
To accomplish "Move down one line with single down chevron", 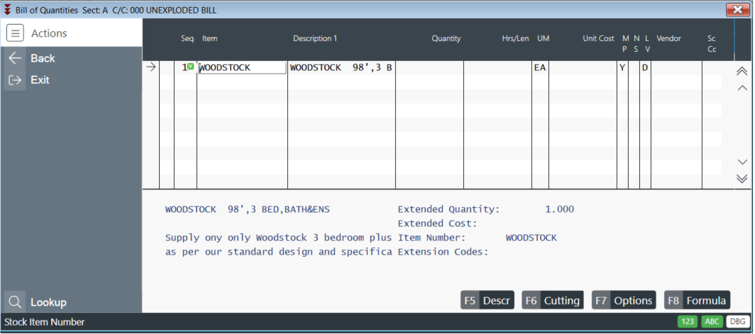I will pyautogui.click(x=742, y=162).
